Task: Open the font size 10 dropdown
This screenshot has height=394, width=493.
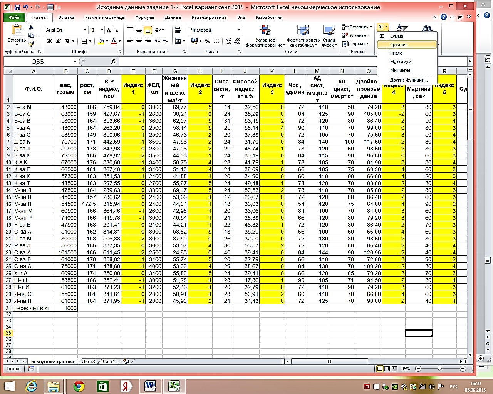Action: coord(102,30)
